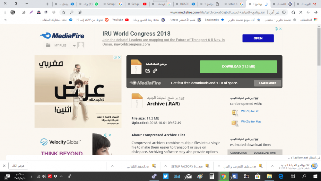Image resolution: width=321 pixels, height=181 pixels.
Task: Open the green DOWNLOAD (11.3 MB) button
Action: click(239, 67)
